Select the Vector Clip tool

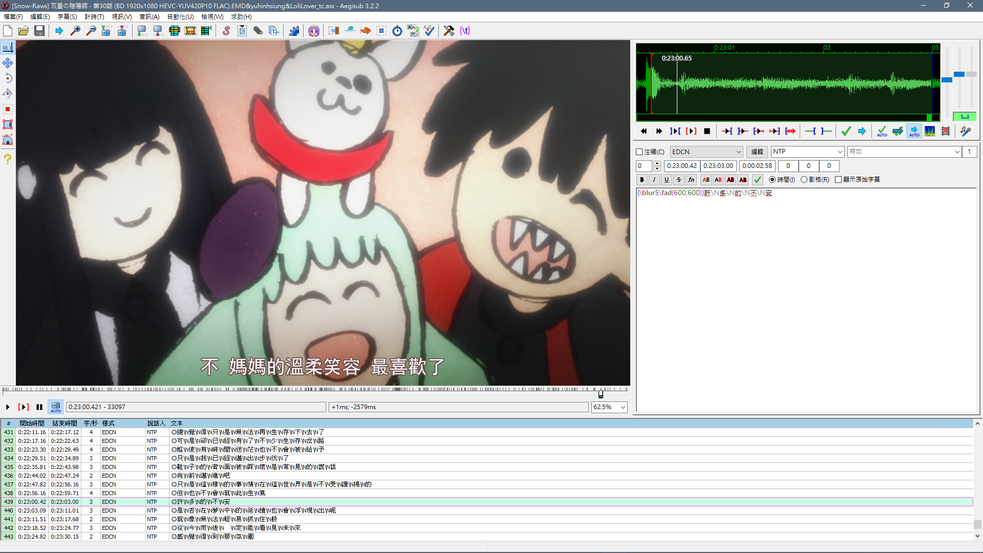(8, 140)
